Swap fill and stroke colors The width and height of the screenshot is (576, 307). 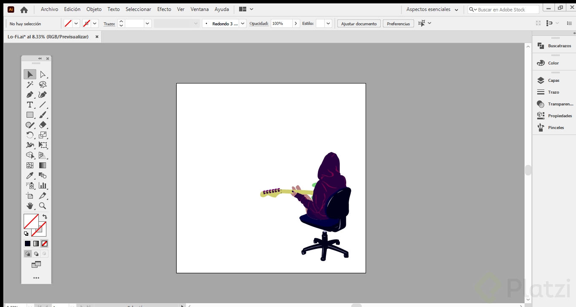pos(45,216)
